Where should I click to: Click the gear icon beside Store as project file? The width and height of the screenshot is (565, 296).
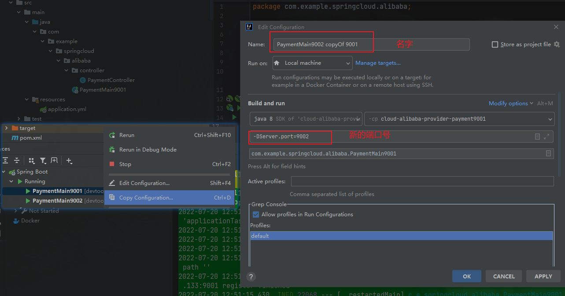557,44
